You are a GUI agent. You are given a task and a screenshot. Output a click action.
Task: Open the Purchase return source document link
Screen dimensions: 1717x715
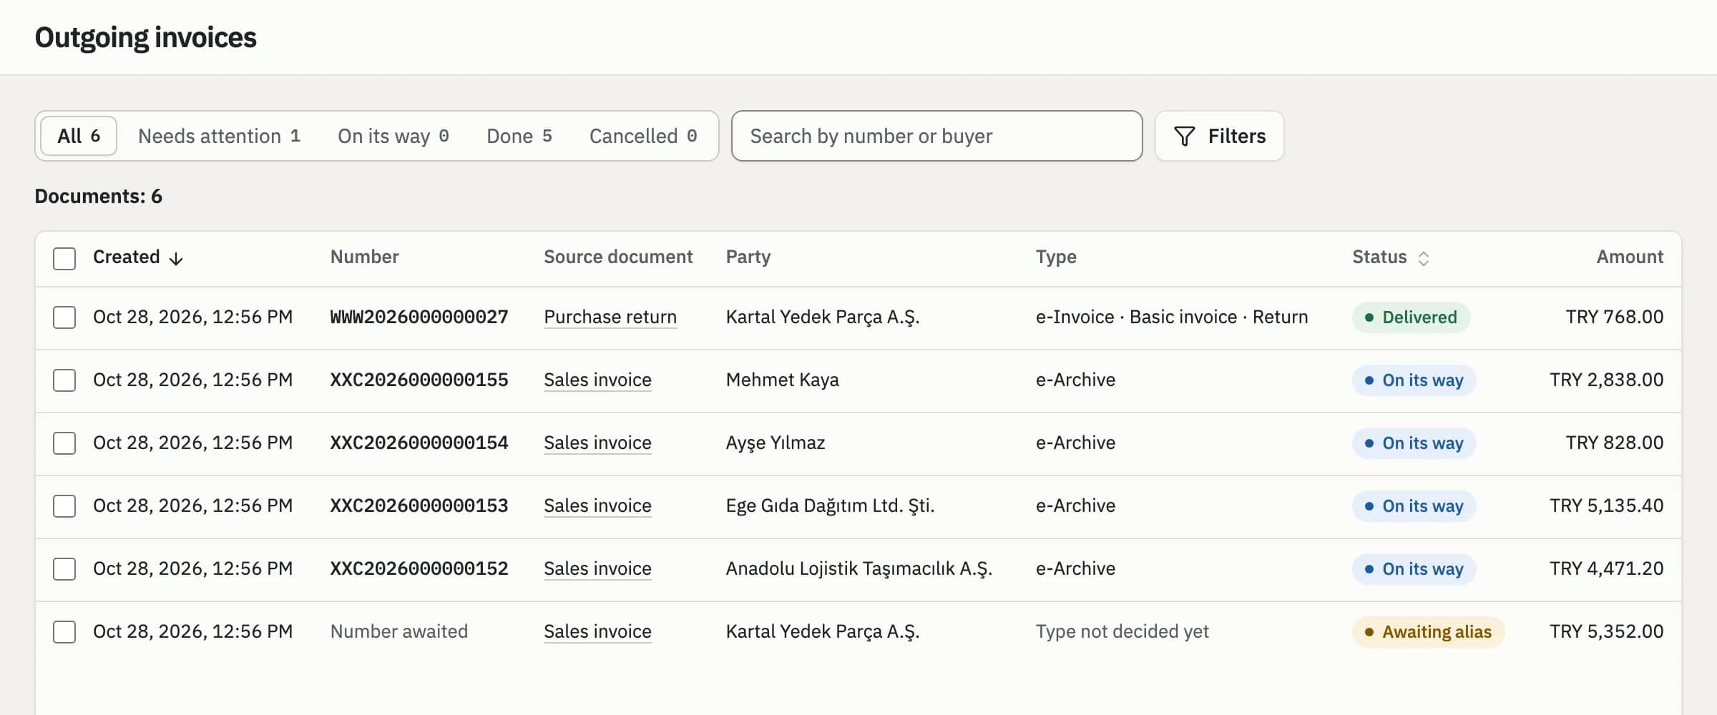pyautogui.click(x=610, y=317)
